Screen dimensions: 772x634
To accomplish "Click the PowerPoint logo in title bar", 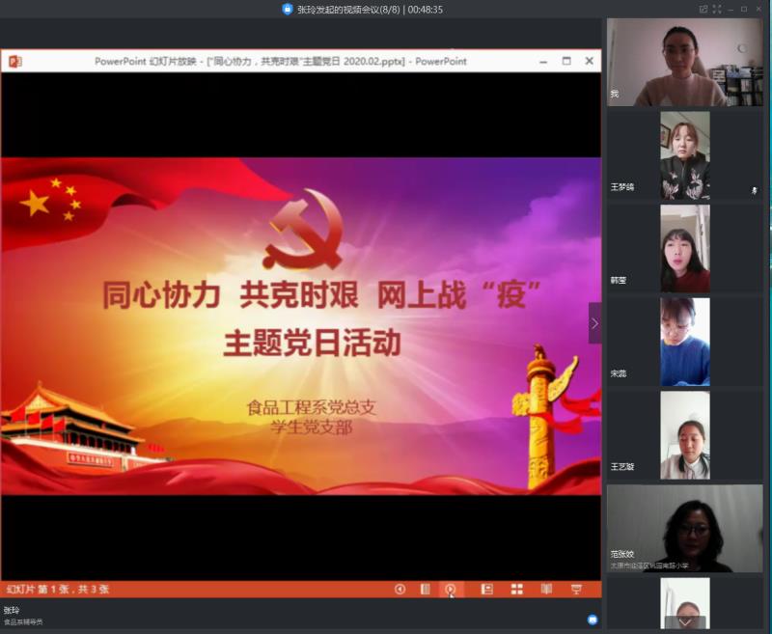I will (14, 61).
